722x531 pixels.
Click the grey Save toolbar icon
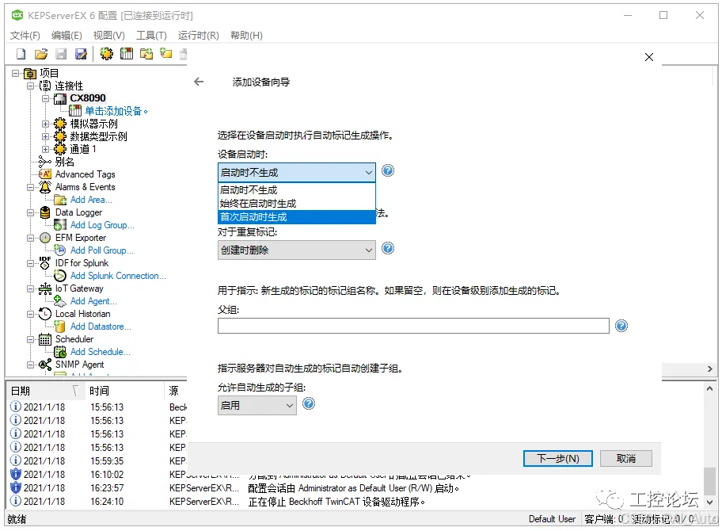(x=61, y=54)
